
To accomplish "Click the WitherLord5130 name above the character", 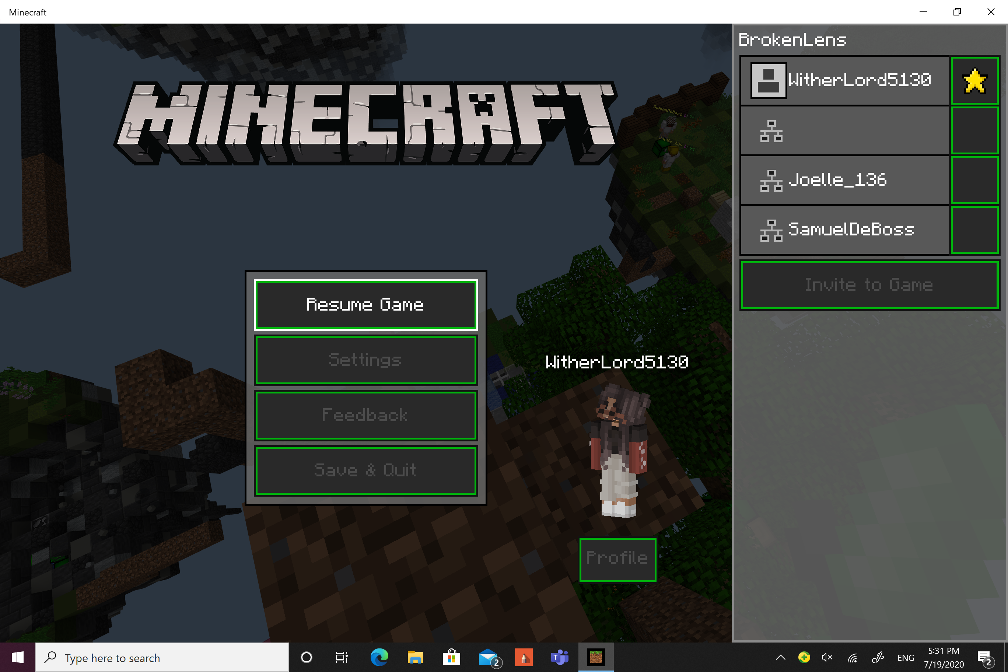I will pos(617,363).
